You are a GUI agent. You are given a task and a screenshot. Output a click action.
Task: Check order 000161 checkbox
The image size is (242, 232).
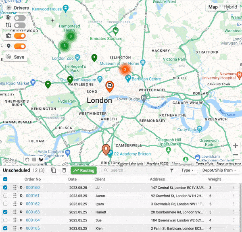tap(5, 196)
